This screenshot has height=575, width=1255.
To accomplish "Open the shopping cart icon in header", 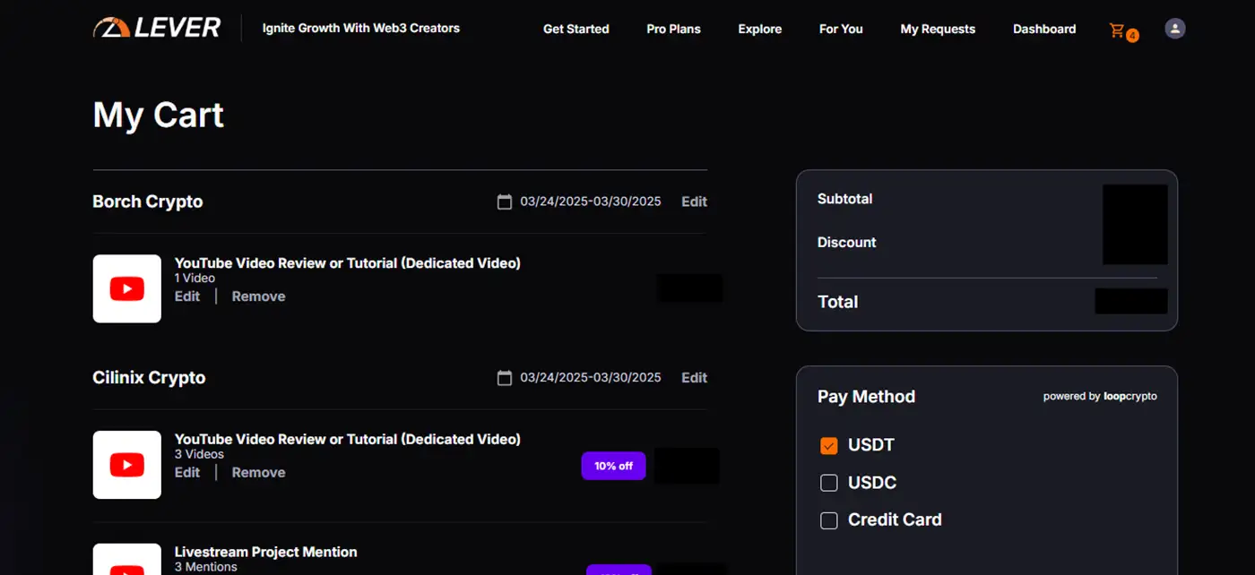I will (1118, 30).
